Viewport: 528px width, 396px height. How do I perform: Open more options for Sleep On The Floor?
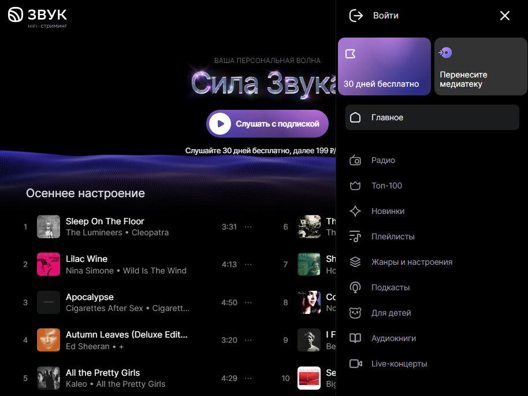(248, 227)
